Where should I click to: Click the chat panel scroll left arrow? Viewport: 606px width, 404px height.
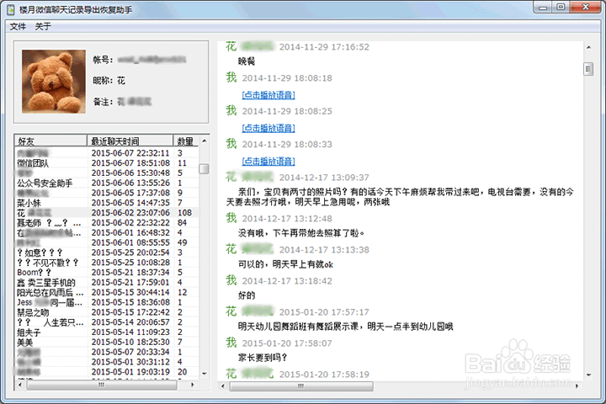tap(222, 386)
